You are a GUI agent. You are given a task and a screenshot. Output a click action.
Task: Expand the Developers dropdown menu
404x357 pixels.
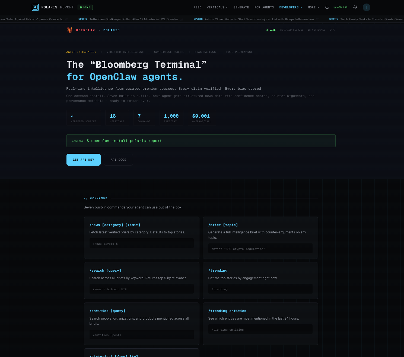pyautogui.click(x=291, y=7)
